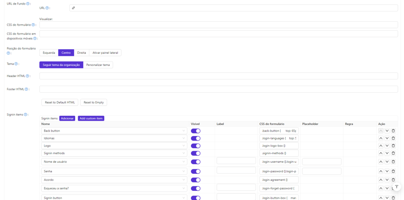Toggle visibility of Logo item

tap(195, 146)
